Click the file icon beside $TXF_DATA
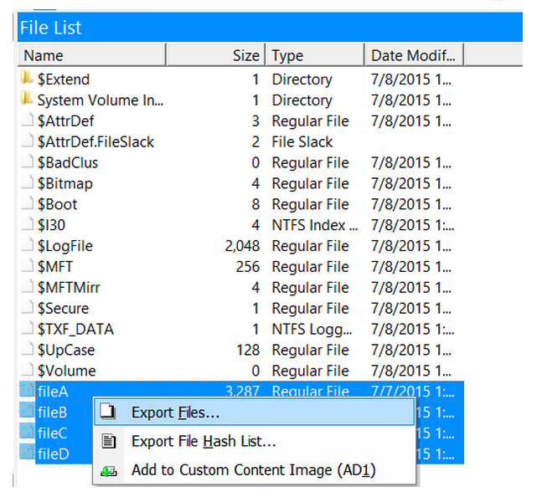The image size is (537, 497). click(x=28, y=328)
